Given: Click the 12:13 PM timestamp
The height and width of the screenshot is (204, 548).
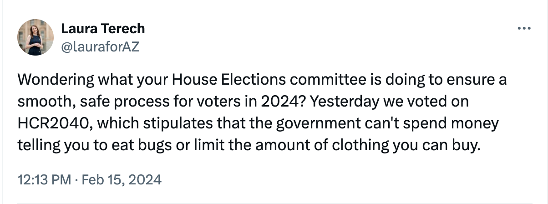Looking at the screenshot, I should pyautogui.click(x=44, y=179).
